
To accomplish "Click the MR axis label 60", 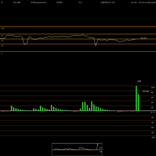I will (152, 98).
